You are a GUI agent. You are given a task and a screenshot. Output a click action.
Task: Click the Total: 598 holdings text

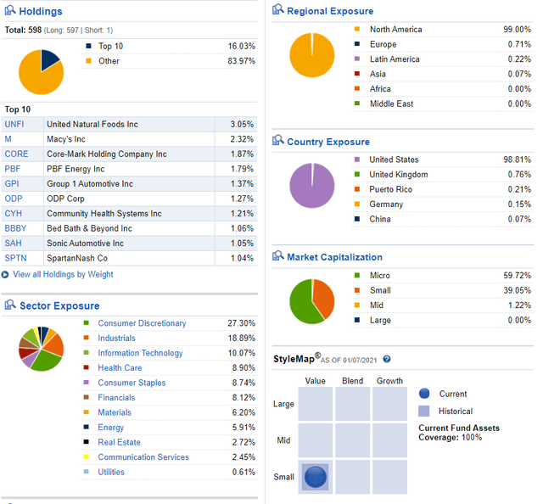click(23, 31)
